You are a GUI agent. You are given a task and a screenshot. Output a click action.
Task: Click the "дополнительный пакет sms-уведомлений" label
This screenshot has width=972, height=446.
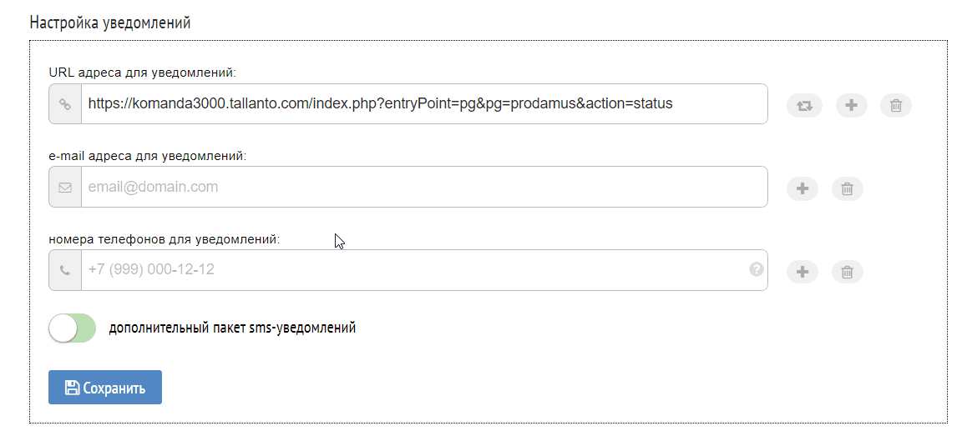click(x=232, y=328)
